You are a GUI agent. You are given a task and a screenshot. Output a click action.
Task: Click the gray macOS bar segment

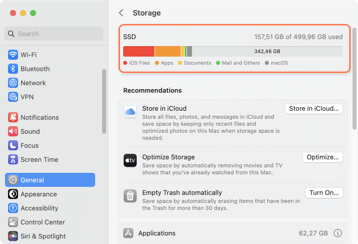pyautogui.click(x=189, y=52)
